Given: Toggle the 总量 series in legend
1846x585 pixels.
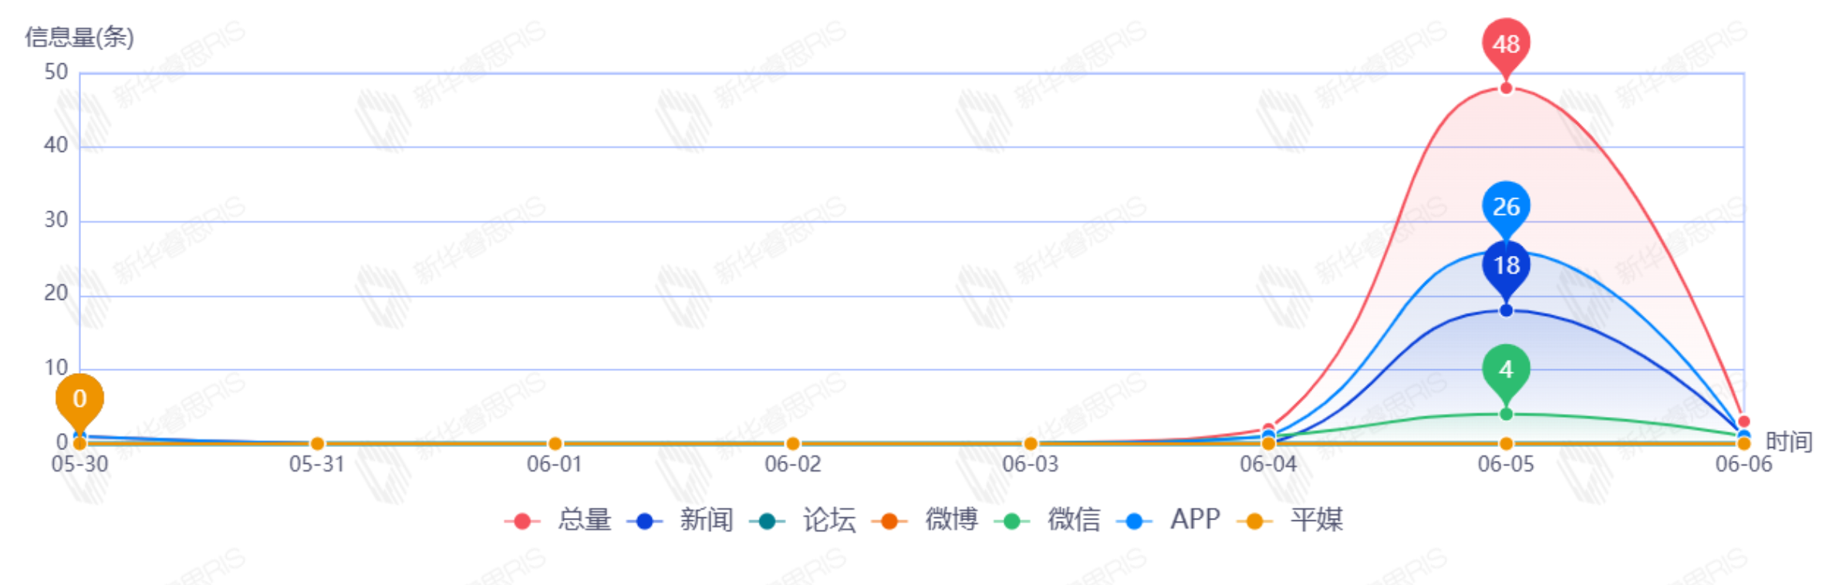Looking at the screenshot, I should (x=559, y=520).
